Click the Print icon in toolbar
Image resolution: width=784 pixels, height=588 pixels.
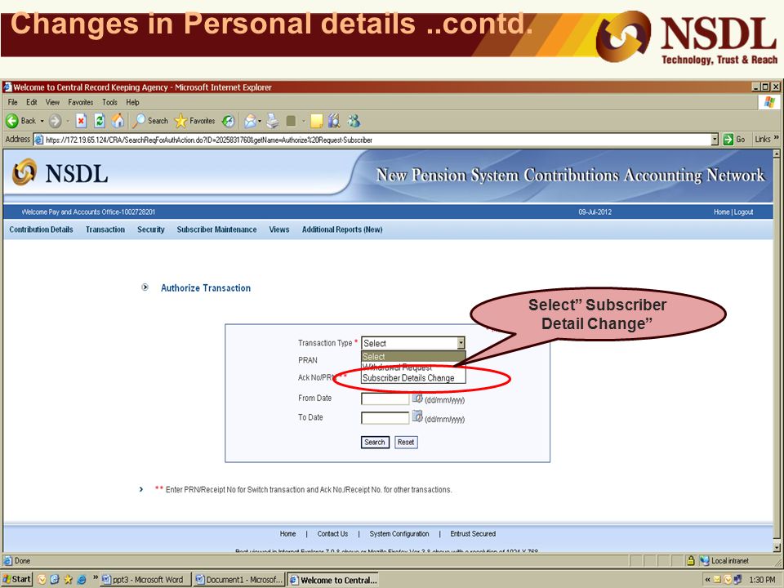tap(273, 121)
